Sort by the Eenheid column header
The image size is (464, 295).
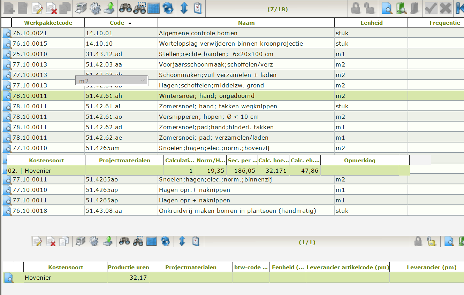point(371,23)
